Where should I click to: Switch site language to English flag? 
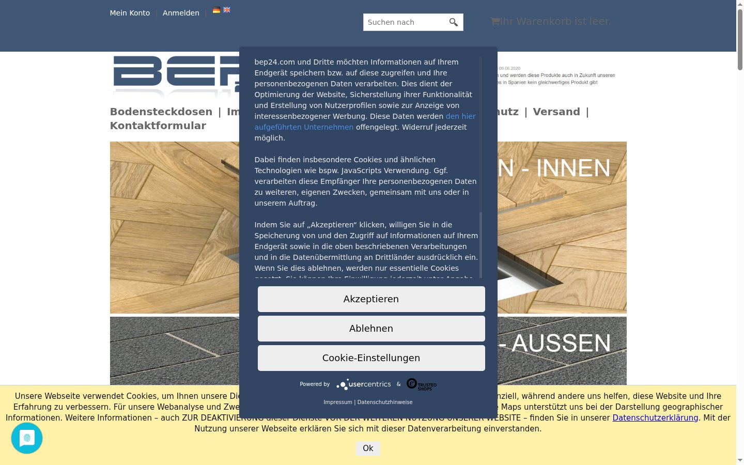[x=227, y=10]
